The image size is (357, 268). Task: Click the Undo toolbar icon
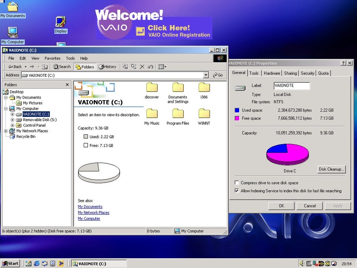coord(150,67)
